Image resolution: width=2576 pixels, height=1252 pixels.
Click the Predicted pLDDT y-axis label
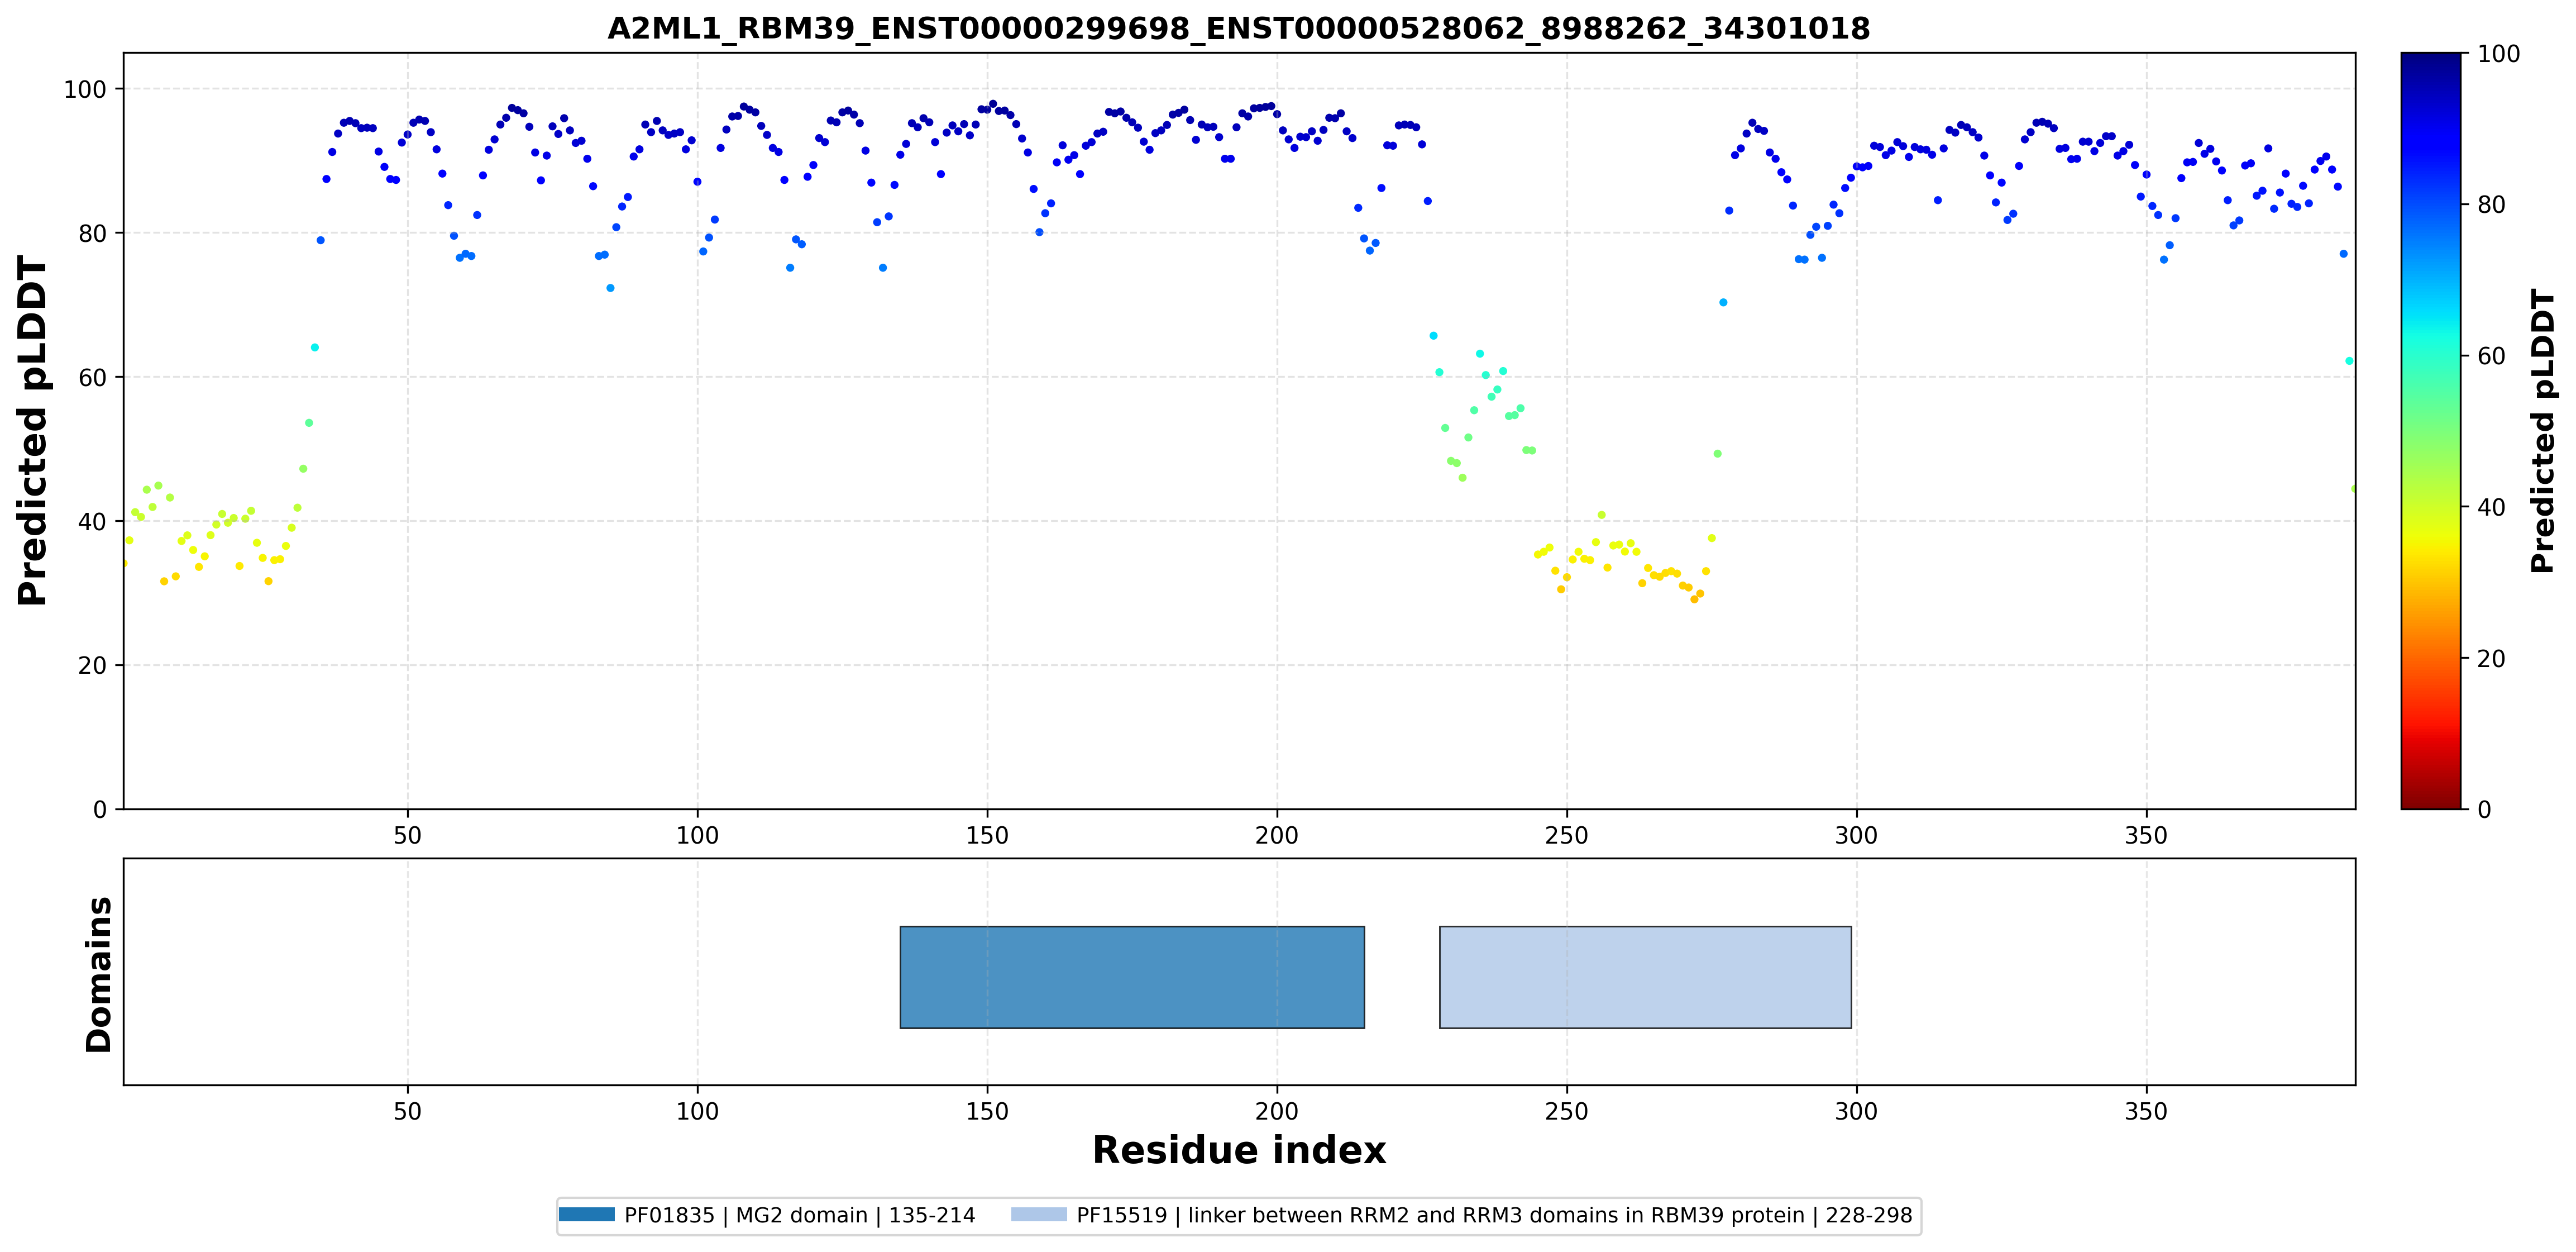[32, 430]
